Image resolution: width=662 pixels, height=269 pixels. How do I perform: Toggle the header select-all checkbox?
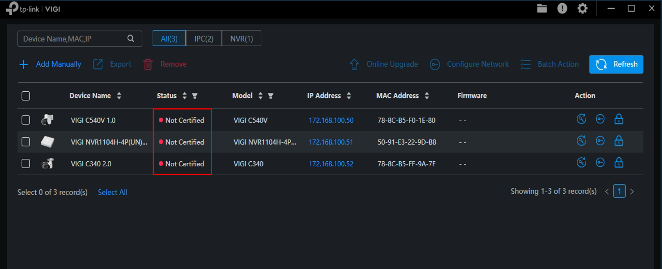point(26,96)
